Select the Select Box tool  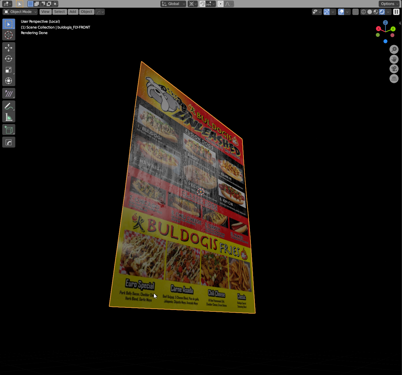point(9,24)
